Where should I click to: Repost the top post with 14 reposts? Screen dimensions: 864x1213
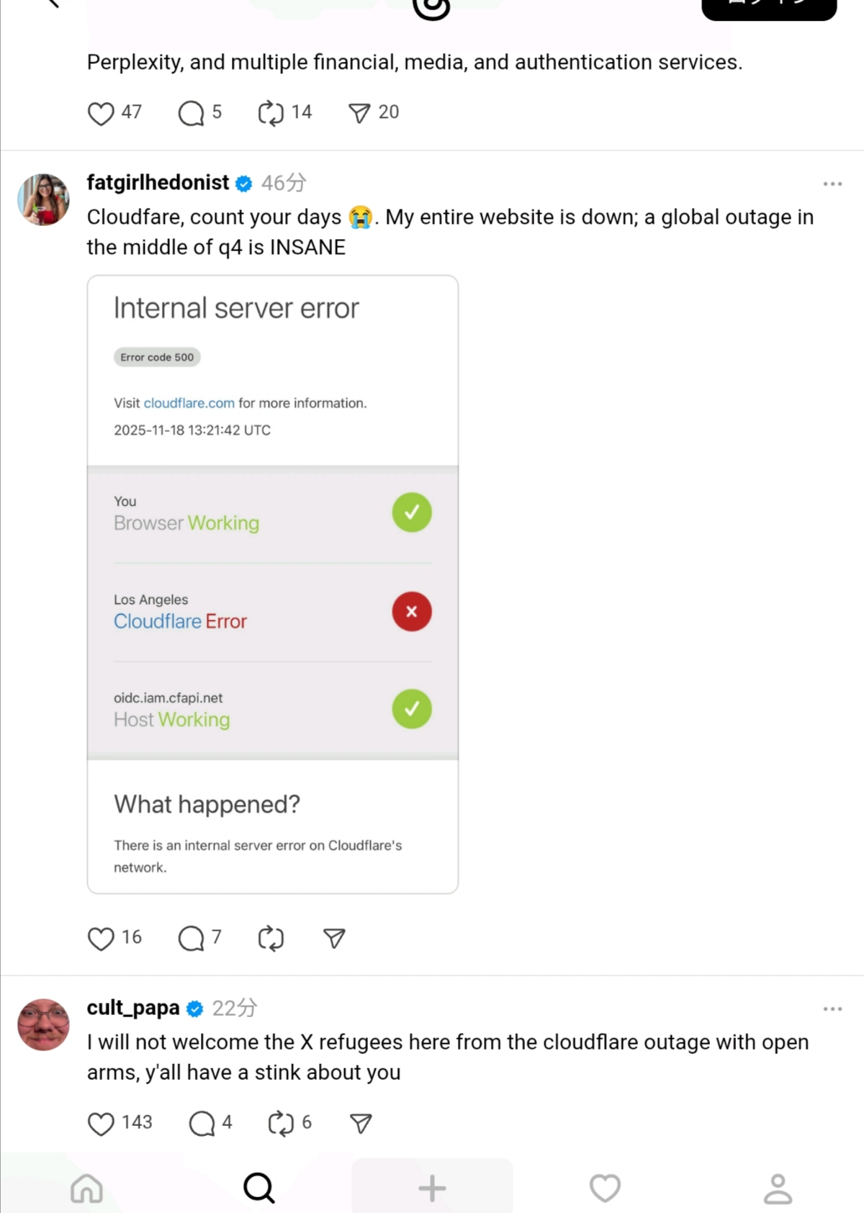coord(271,113)
